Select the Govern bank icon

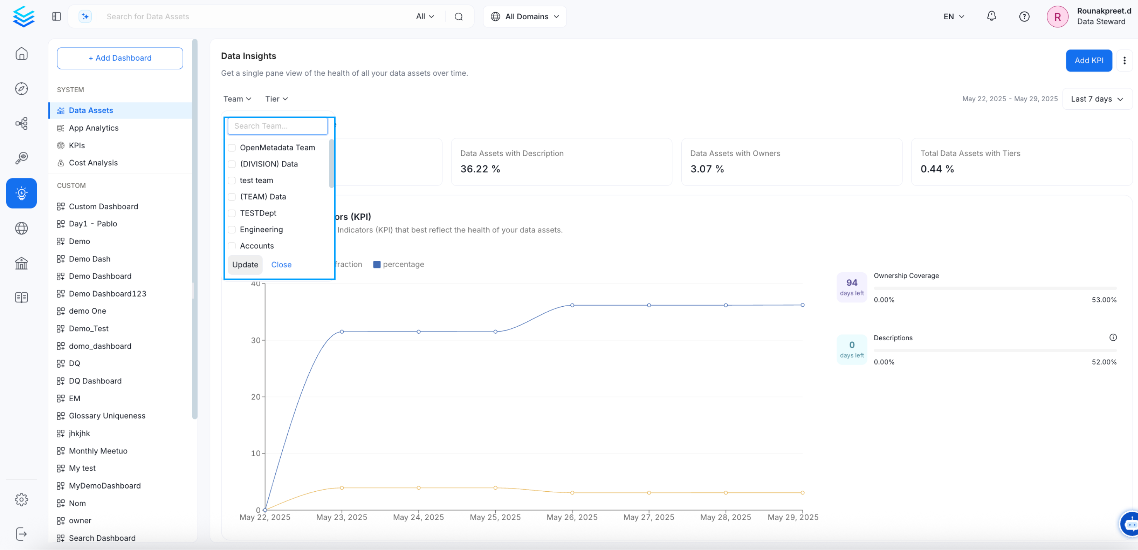22,263
